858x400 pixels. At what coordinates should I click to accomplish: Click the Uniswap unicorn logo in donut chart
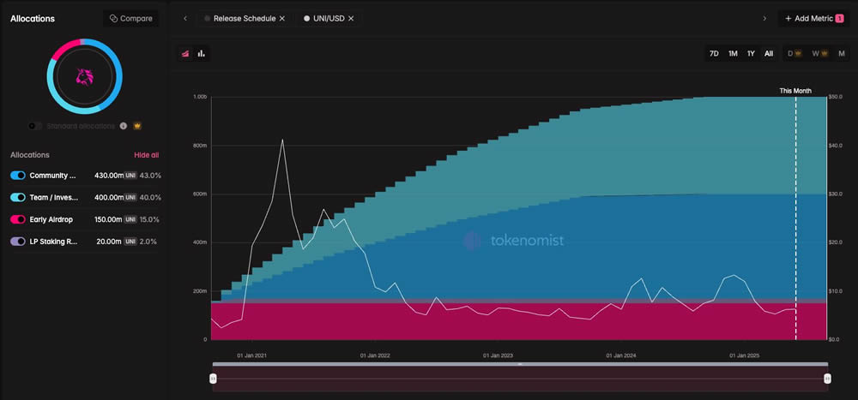(84, 77)
